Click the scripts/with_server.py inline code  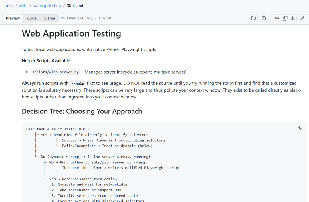55,72
